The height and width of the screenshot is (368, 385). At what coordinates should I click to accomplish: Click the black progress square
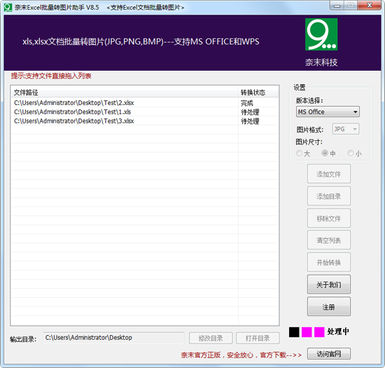[x=294, y=332]
